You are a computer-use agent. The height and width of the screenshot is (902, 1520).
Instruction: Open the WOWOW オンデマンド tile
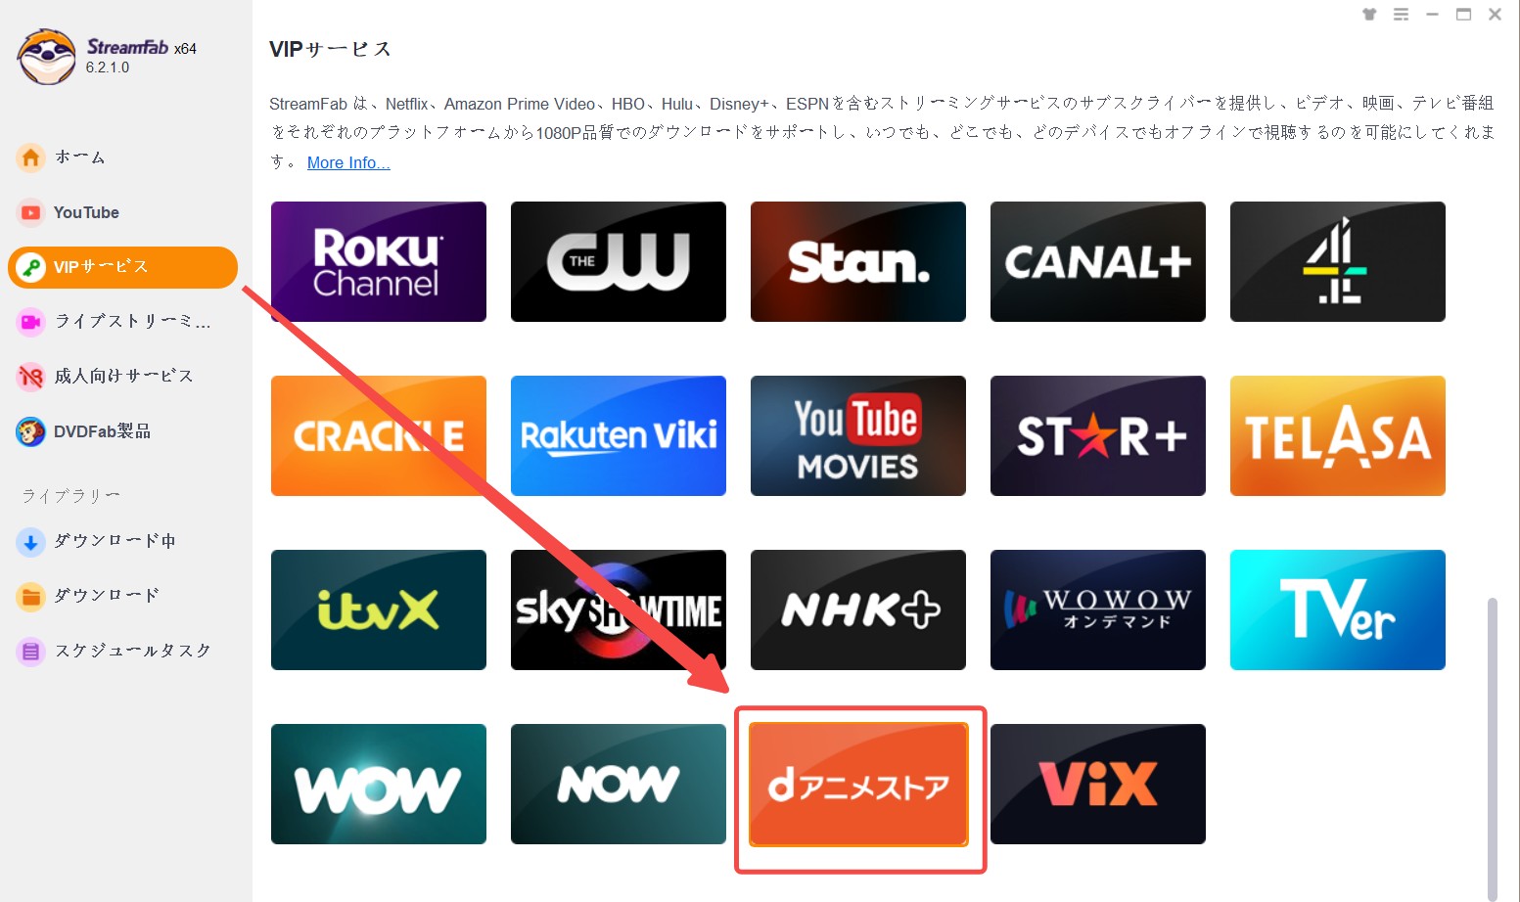1098,609
